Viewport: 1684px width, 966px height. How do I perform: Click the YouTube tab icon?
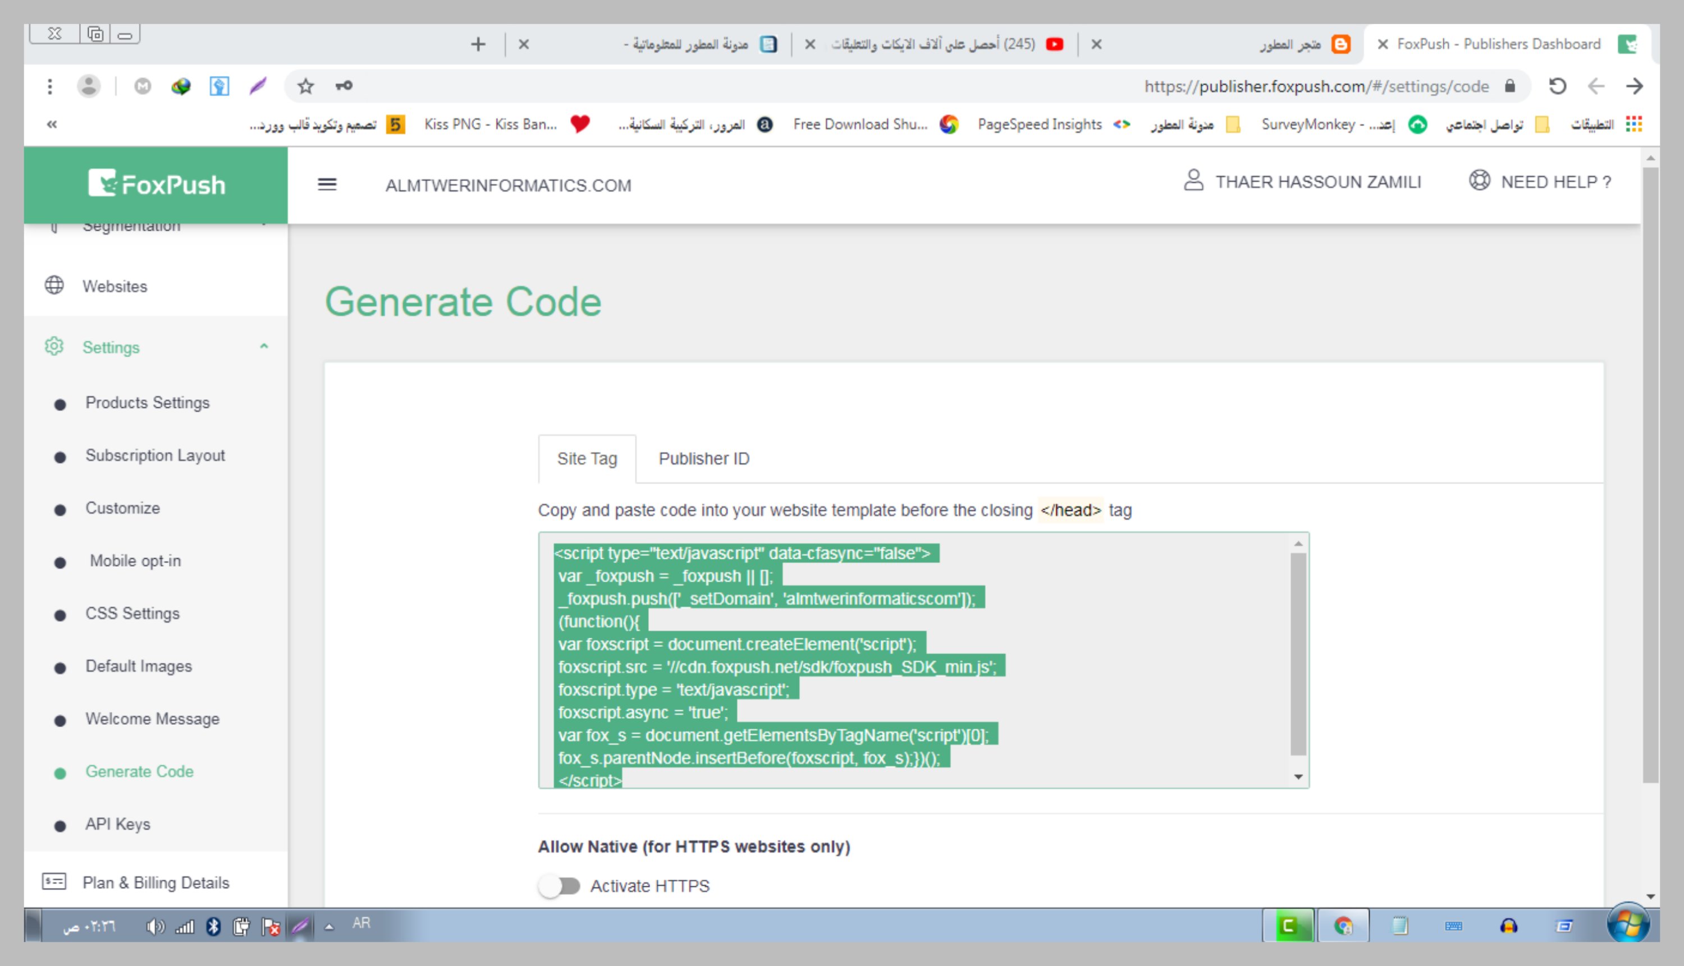tap(1054, 44)
